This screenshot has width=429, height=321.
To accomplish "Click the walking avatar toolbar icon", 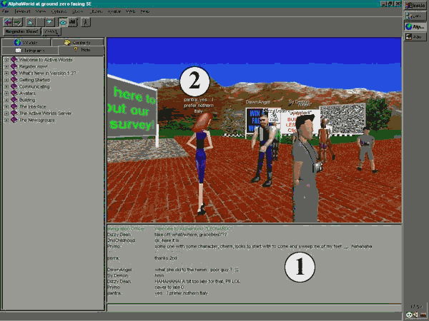I will coord(87,22).
